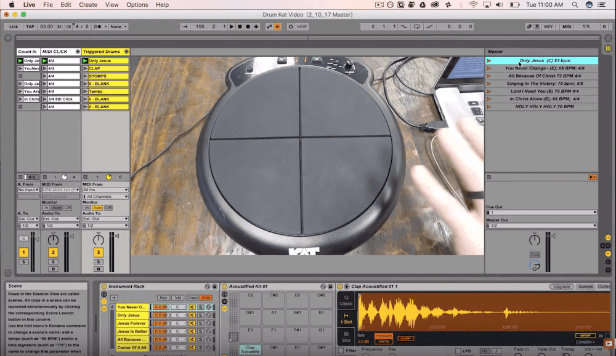Open the Create menu
This screenshot has width=616, height=356.
[x=88, y=5]
